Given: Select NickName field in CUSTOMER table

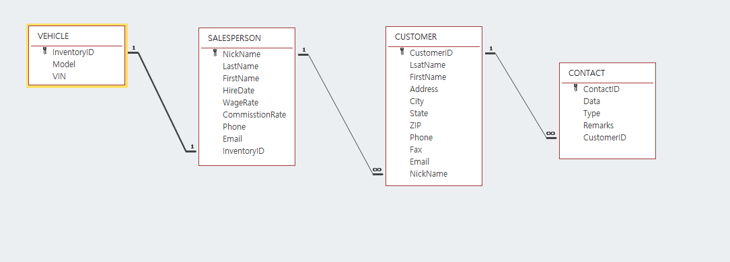Looking at the screenshot, I should tap(429, 174).
